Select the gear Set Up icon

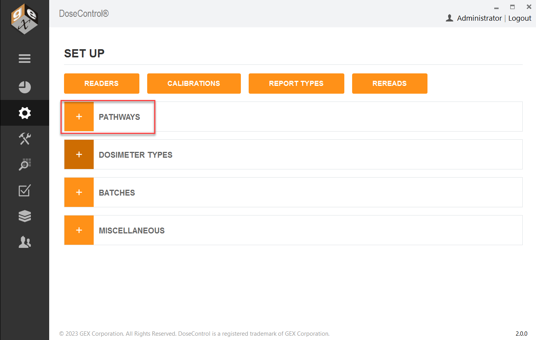(25, 113)
